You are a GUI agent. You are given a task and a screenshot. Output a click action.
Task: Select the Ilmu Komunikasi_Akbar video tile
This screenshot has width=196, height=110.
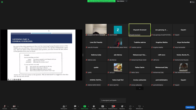tap(118, 42)
